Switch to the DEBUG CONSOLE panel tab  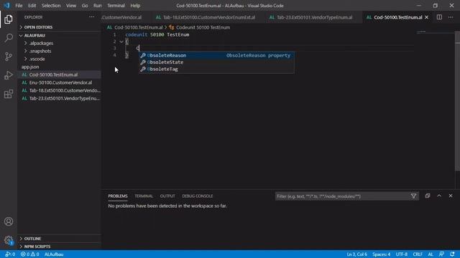[x=197, y=196]
